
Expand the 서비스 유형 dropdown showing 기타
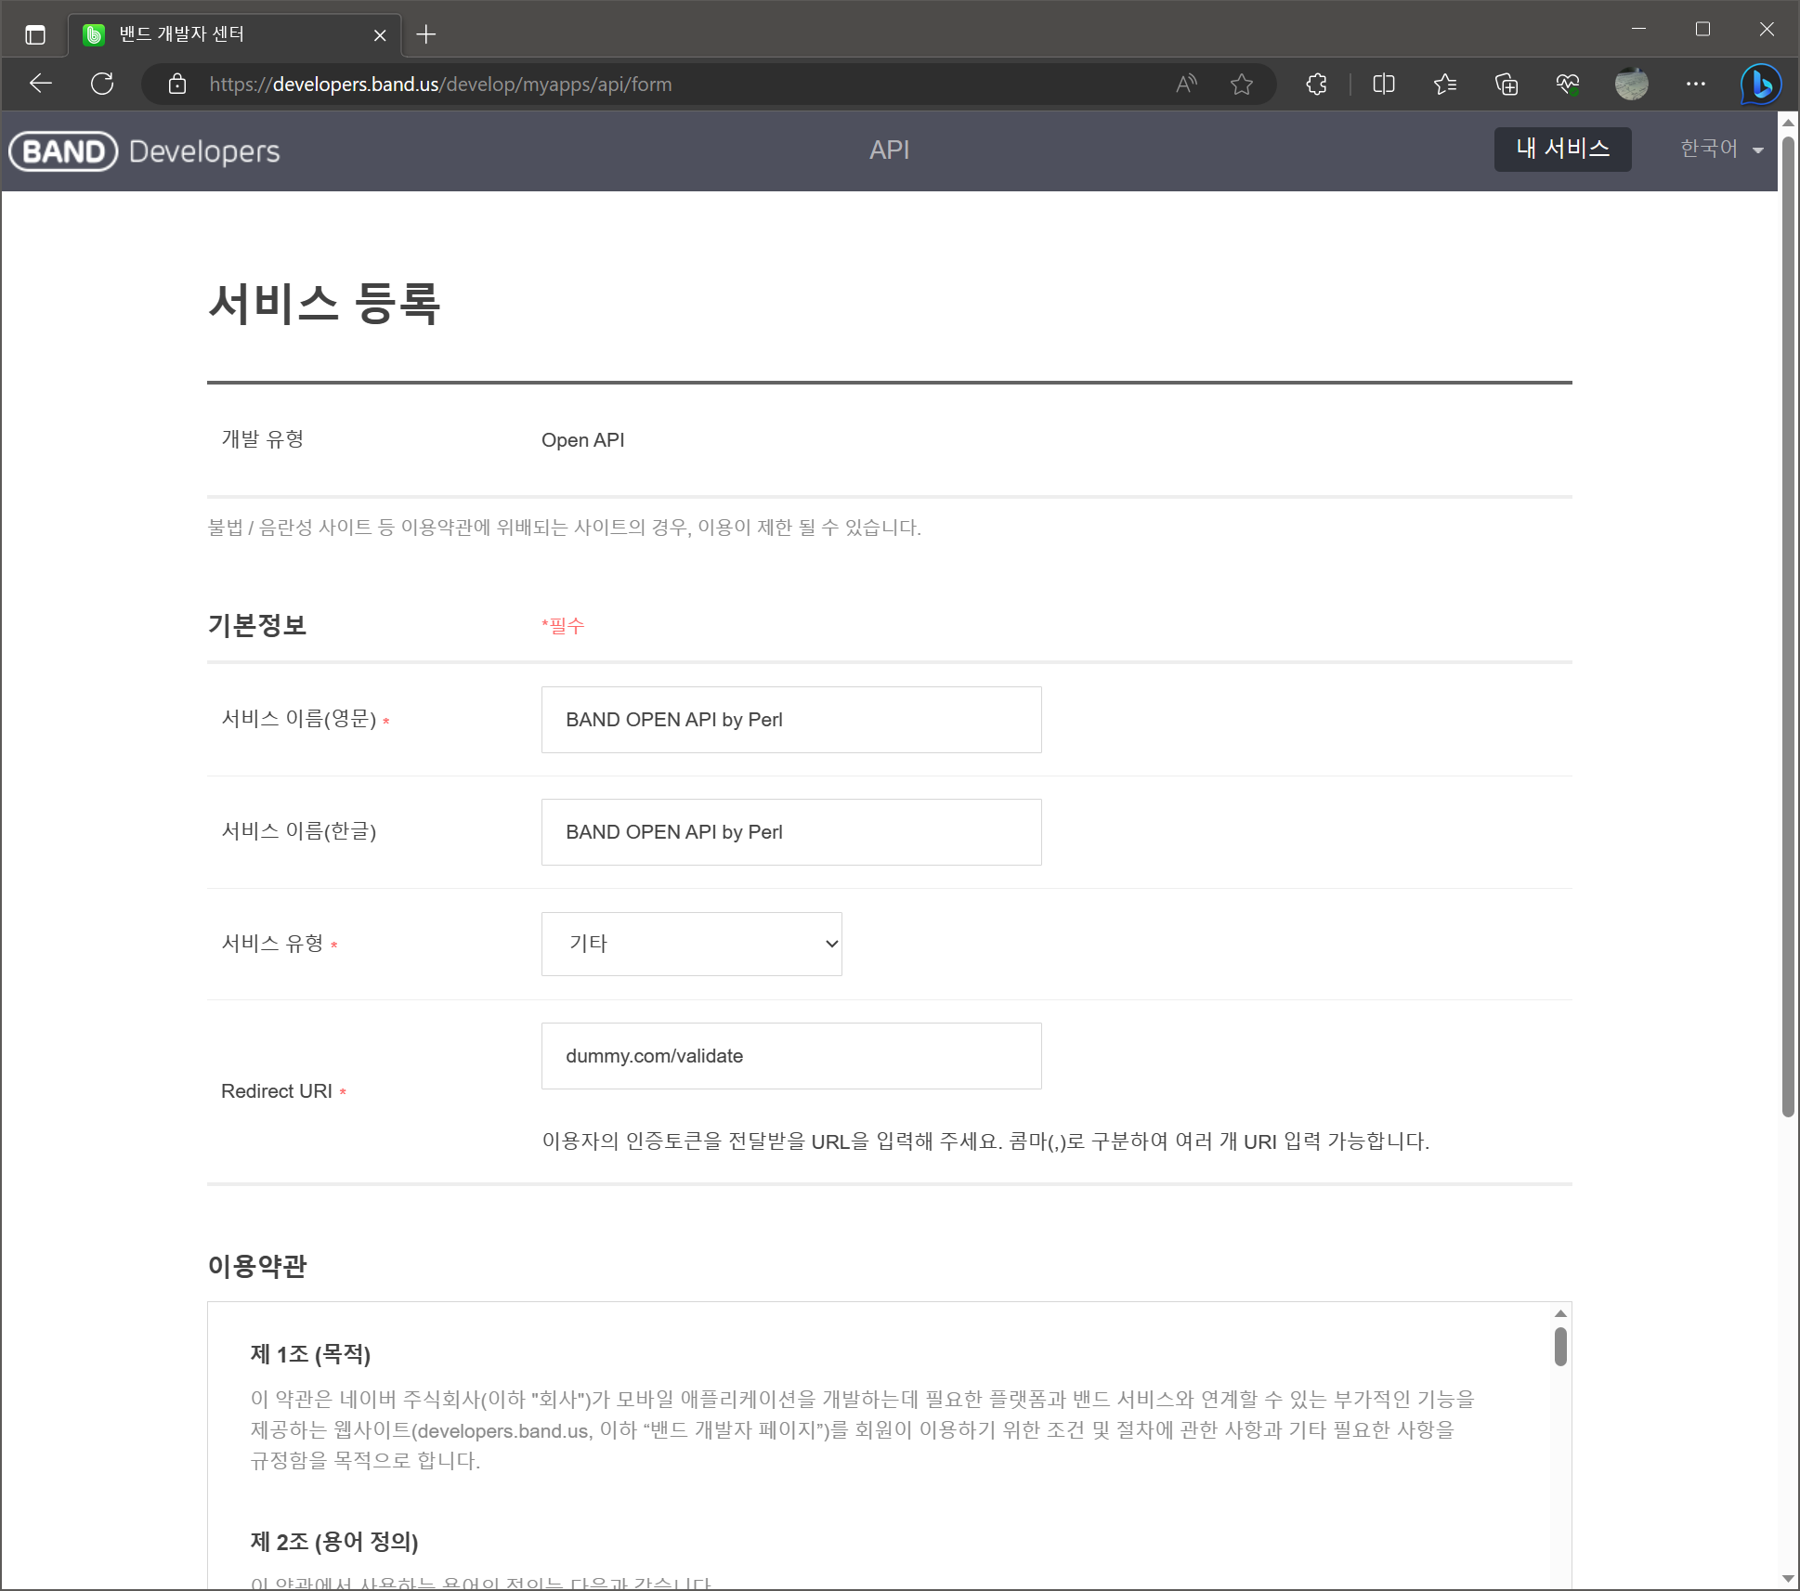692,944
